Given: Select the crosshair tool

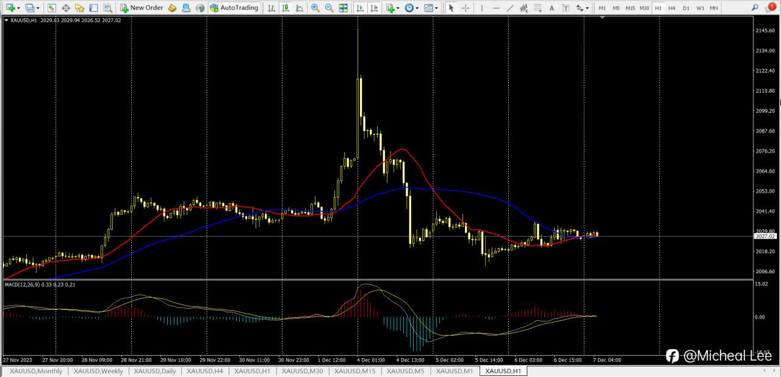Looking at the screenshot, I should coord(466,8).
